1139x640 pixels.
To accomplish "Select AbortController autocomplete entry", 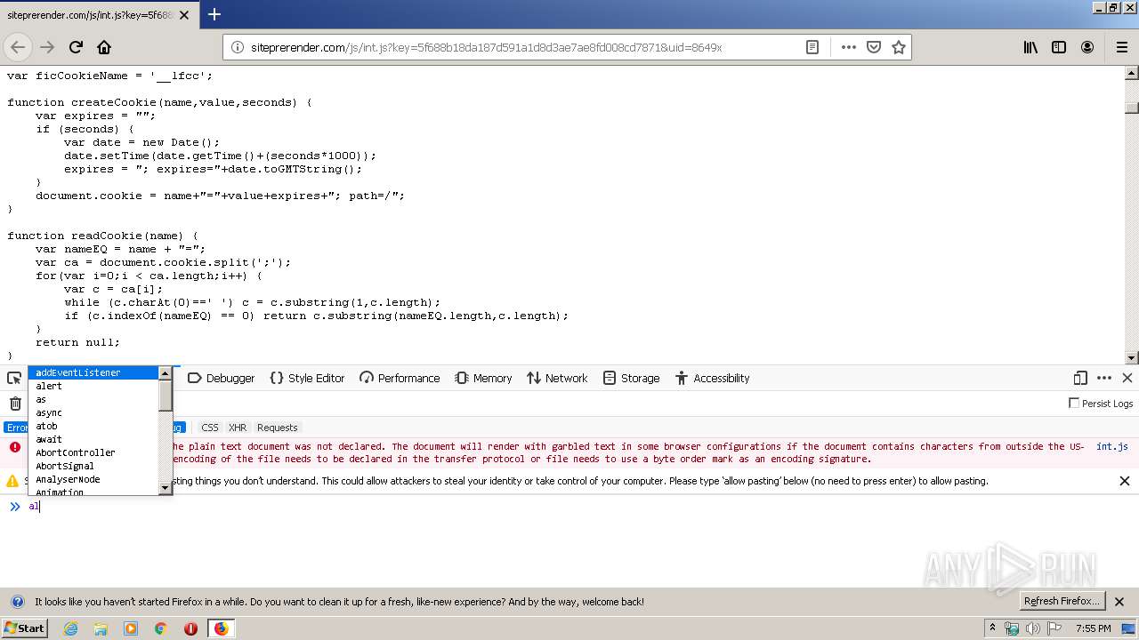I will (93, 452).
